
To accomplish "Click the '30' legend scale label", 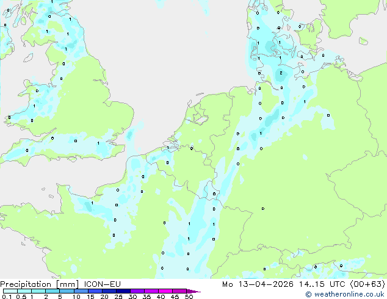I will point(132,297).
